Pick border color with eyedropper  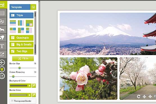(34, 95)
